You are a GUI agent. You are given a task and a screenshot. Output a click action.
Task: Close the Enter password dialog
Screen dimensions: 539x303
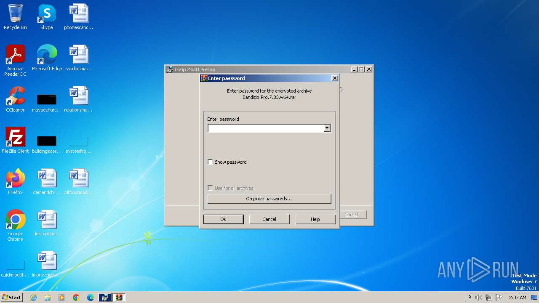[334, 78]
